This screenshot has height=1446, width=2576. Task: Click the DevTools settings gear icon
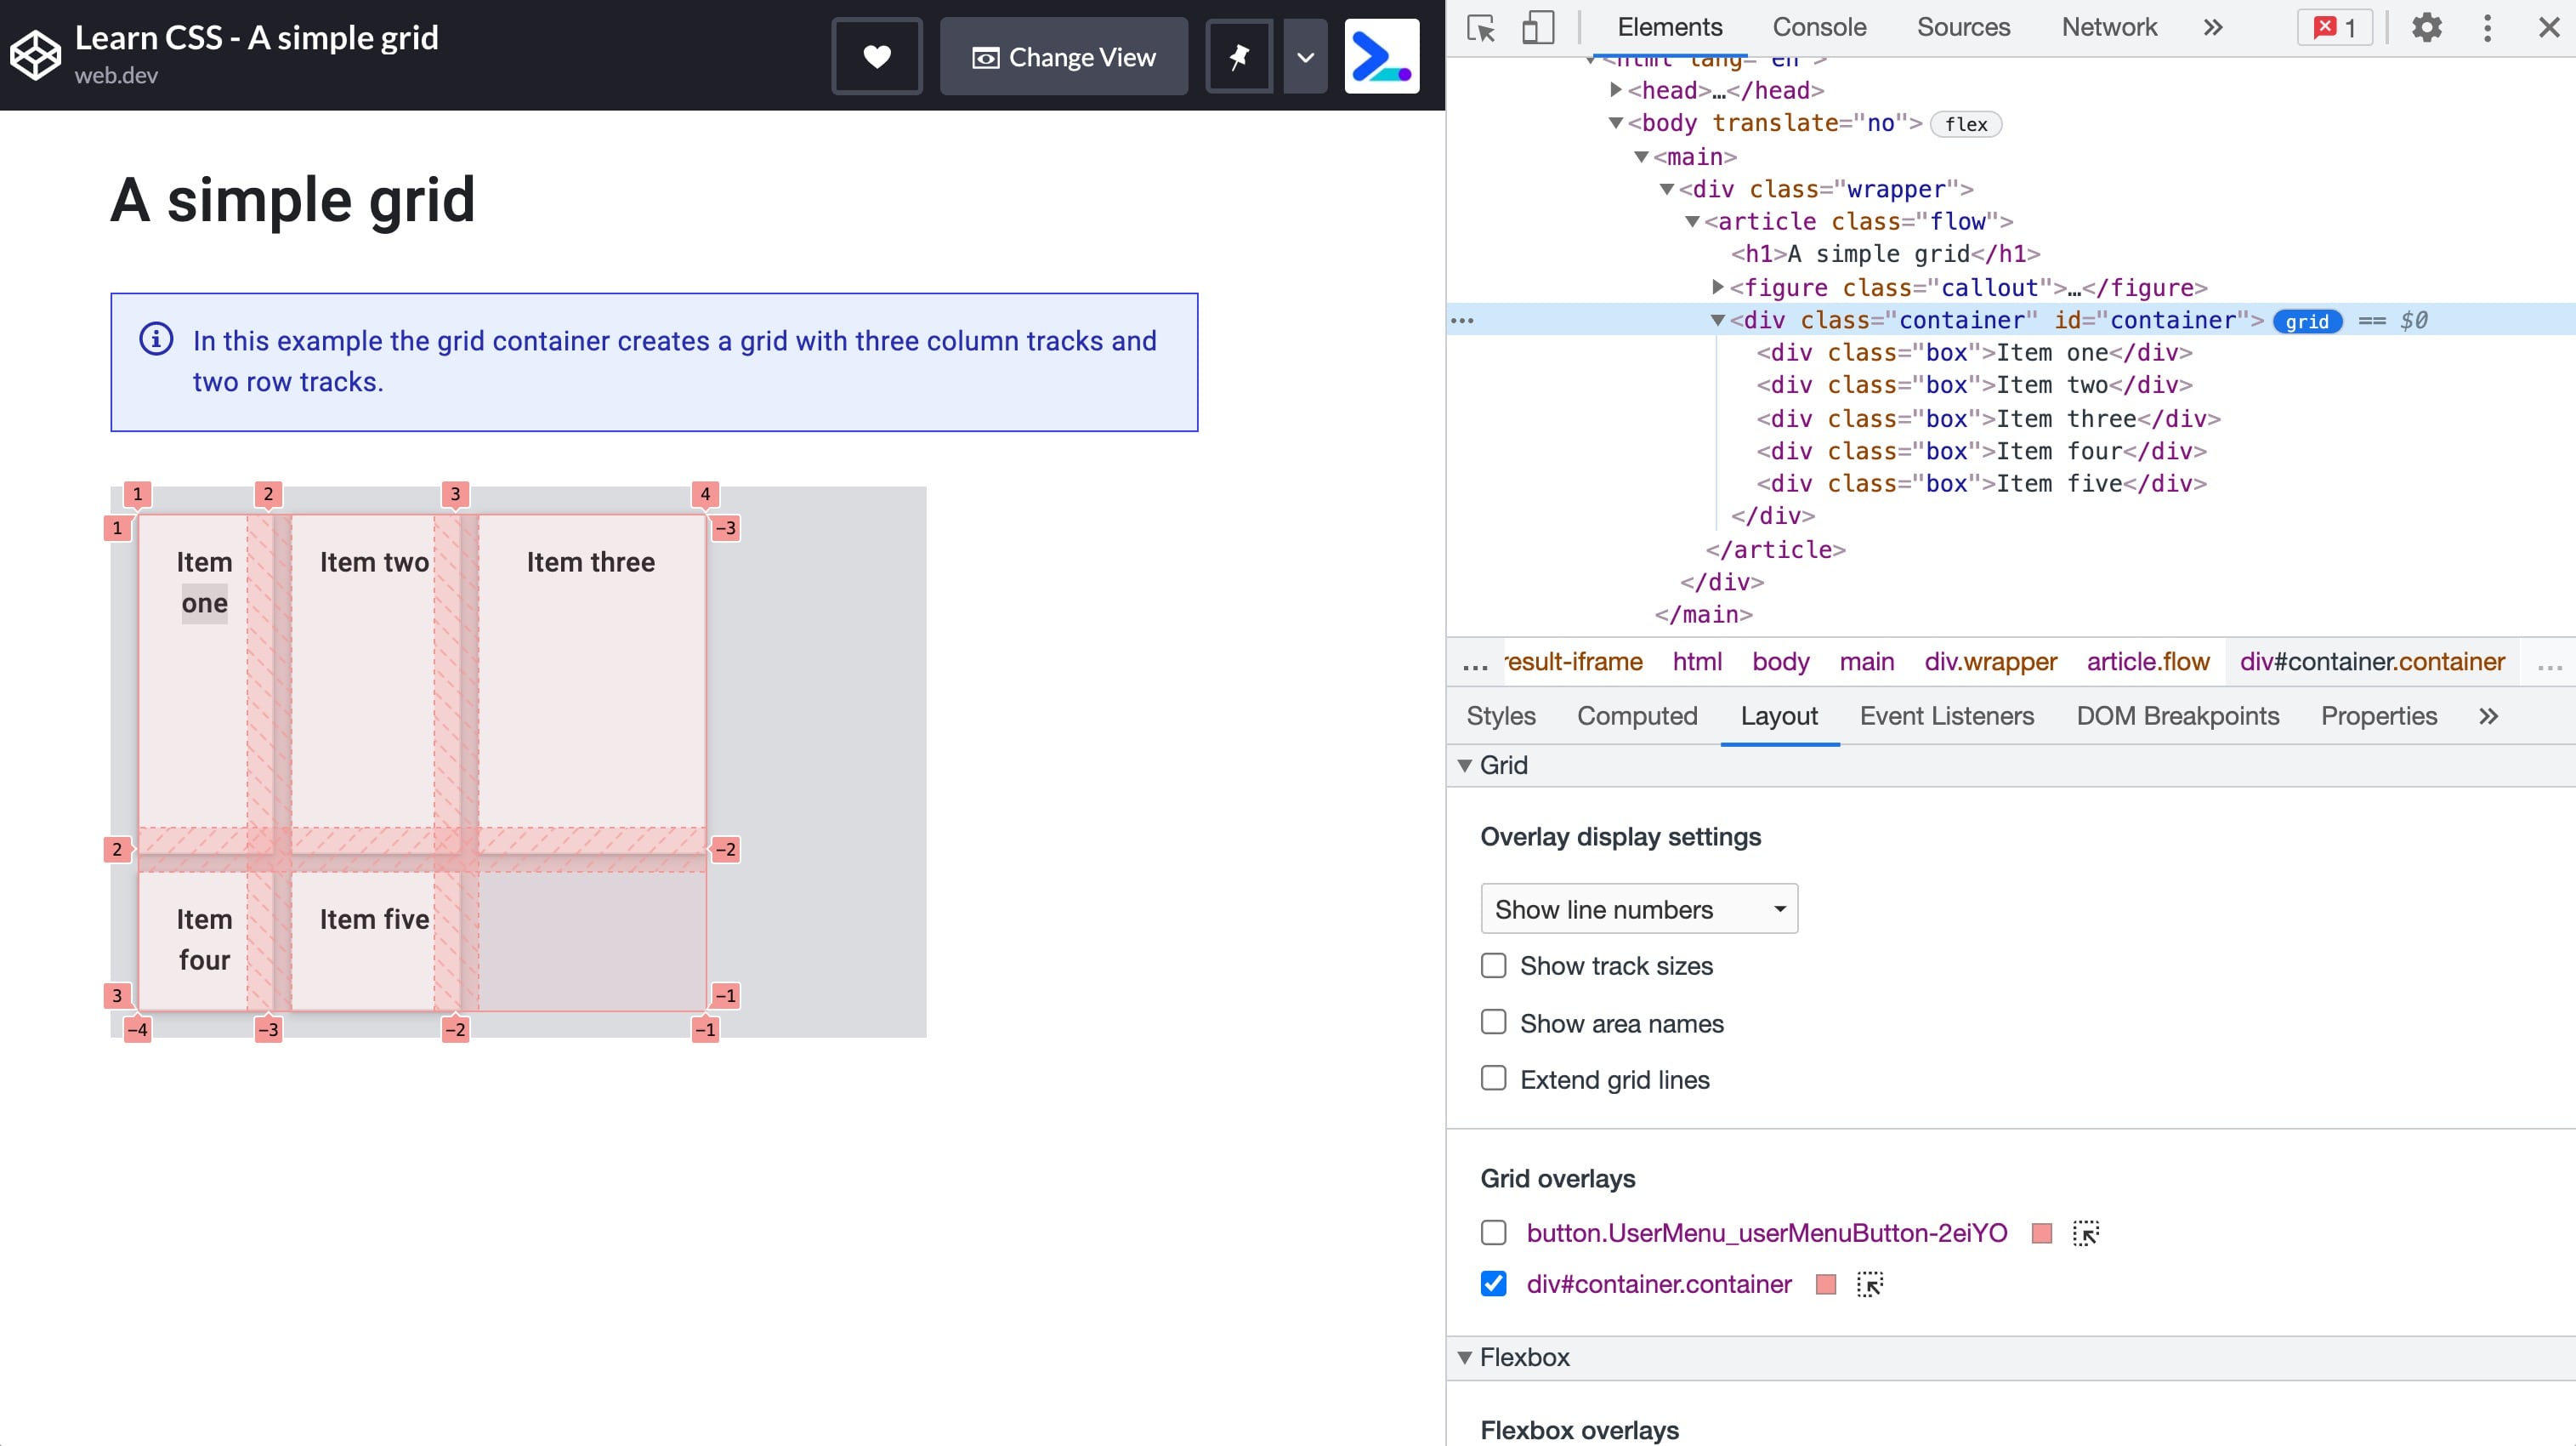click(x=2427, y=26)
